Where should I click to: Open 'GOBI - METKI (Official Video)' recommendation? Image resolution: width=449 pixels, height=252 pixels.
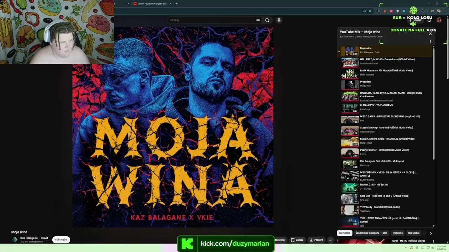[x=408, y=241]
